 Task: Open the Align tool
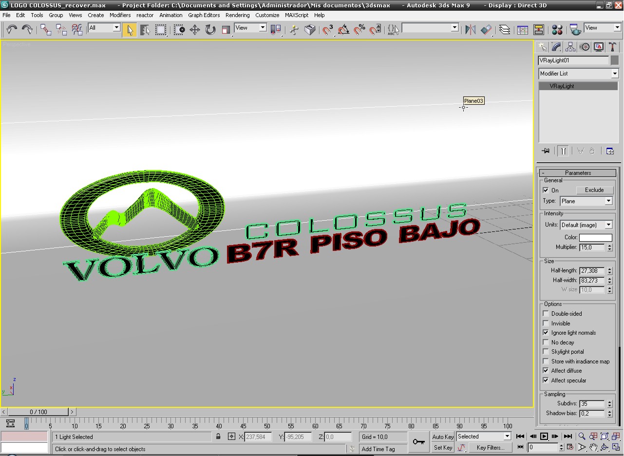pyautogui.click(x=486, y=30)
